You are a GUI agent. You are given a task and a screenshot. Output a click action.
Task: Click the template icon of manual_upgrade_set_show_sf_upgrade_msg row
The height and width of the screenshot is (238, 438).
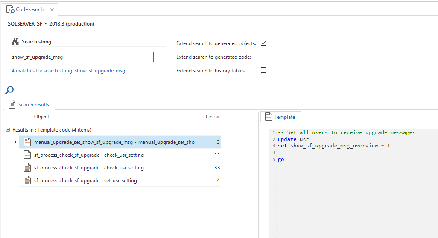(x=27, y=142)
